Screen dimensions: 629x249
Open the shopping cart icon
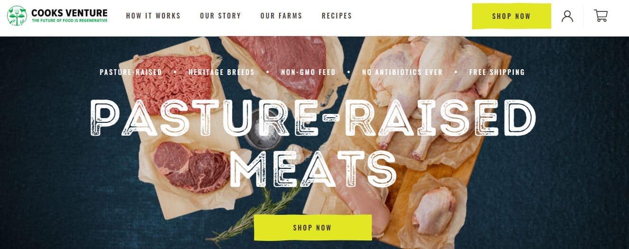[x=601, y=16]
